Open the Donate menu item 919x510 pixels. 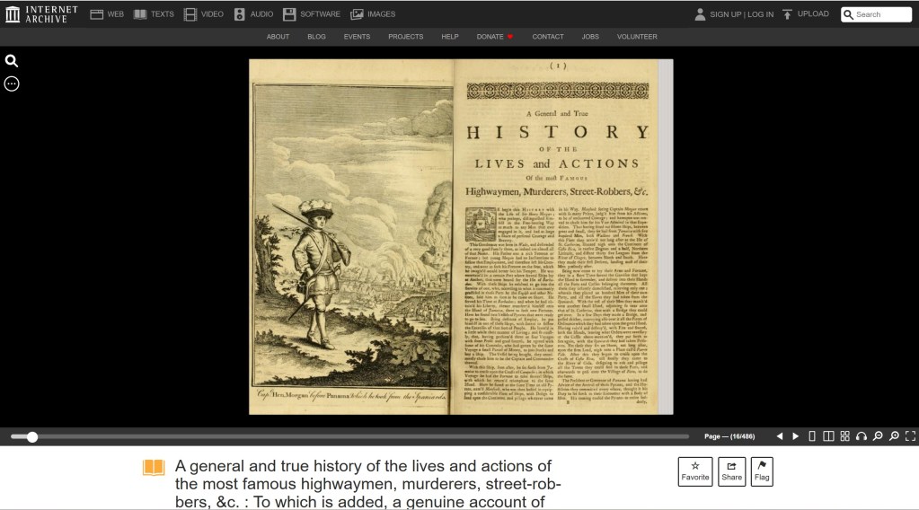tap(490, 37)
